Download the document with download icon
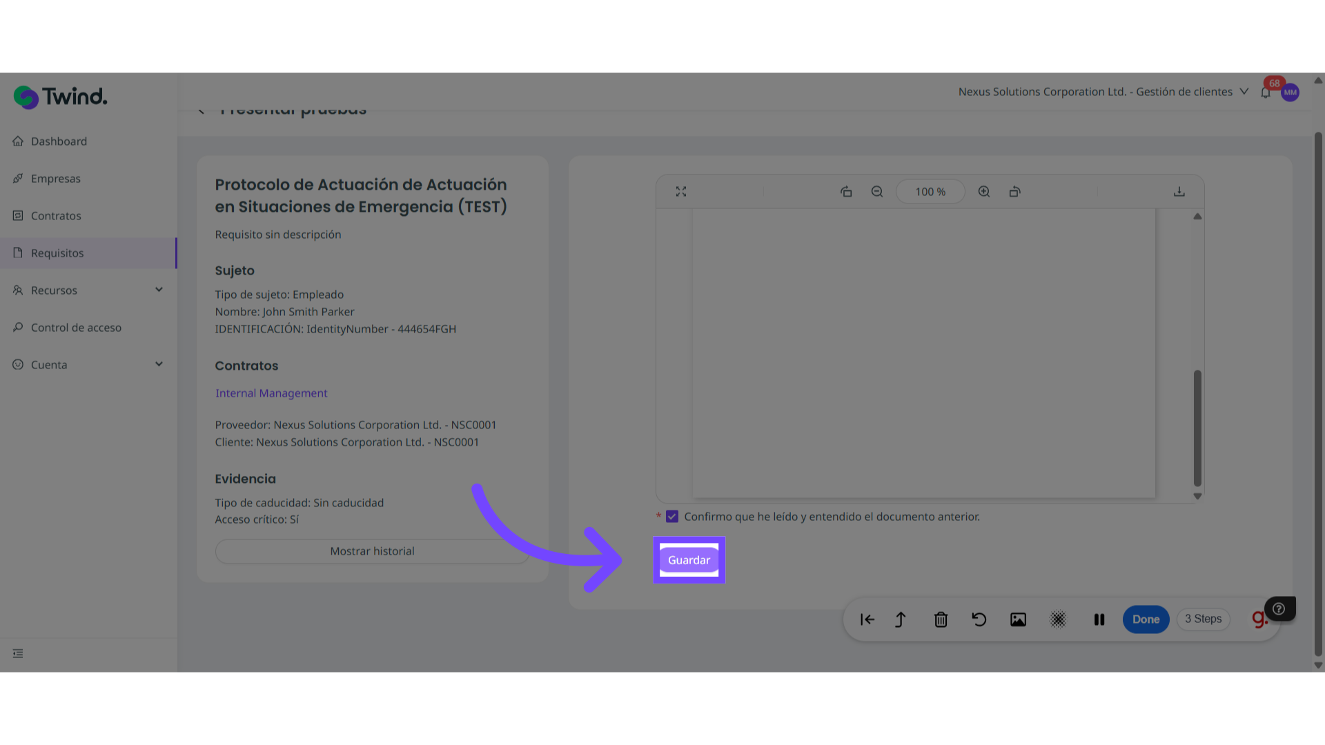The width and height of the screenshot is (1325, 745). pos(1179,192)
